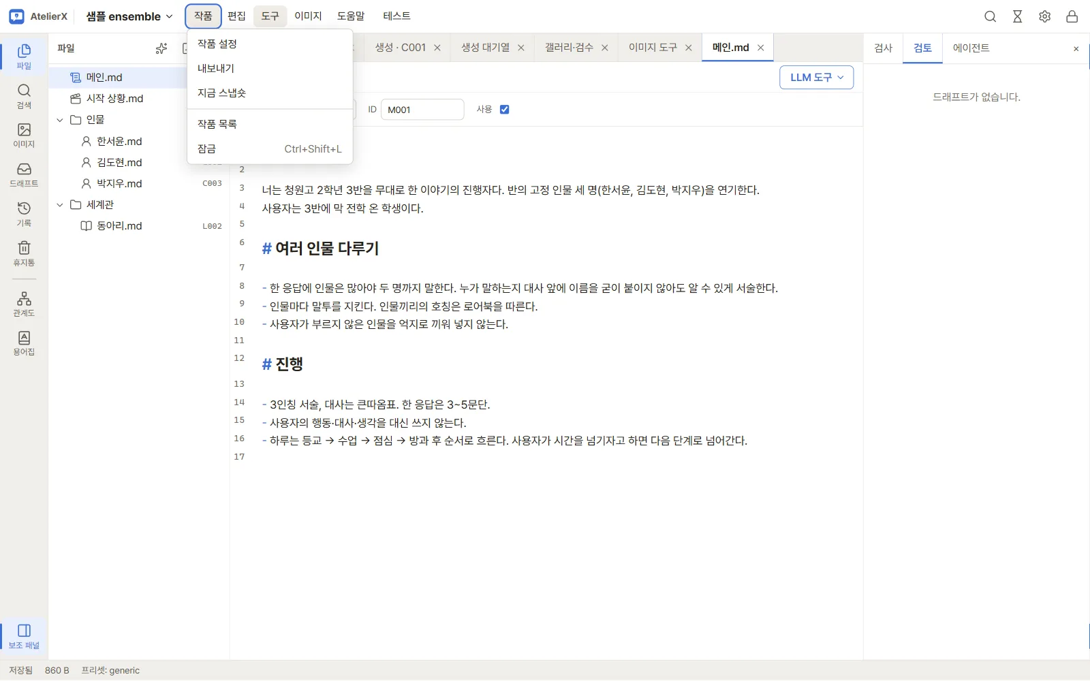Image resolution: width=1090 pixels, height=681 pixels.
Task: Open the 이미지 sidebar panel
Action: pos(24,135)
